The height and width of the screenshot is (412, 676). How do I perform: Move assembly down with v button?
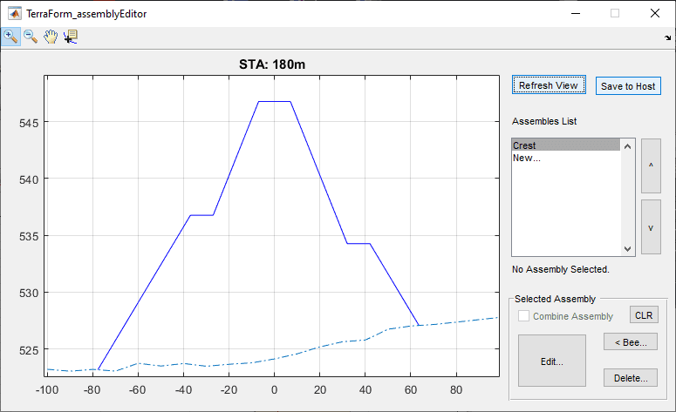tap(651, 226)
